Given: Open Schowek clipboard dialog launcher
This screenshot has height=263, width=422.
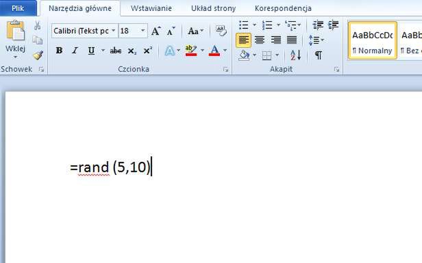Looking at the screenshot, I should coord(41,70).
